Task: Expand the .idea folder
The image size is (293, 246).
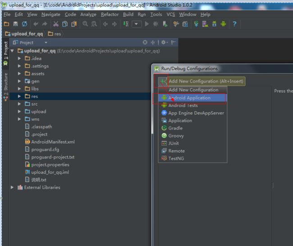Action: [x=19, y=58]
